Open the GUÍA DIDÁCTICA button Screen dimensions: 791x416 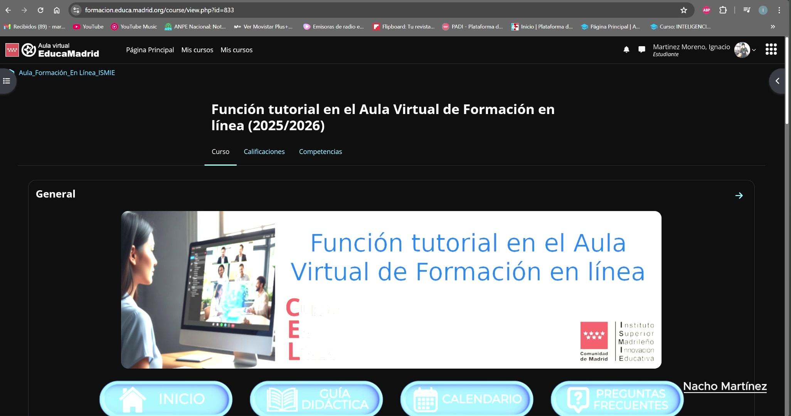(x=316, y=399)
